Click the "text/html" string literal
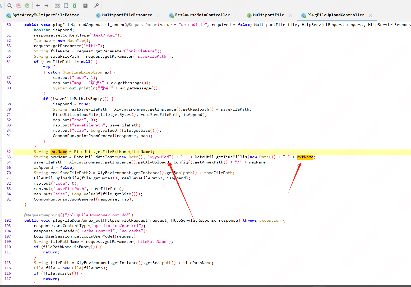 105,35
